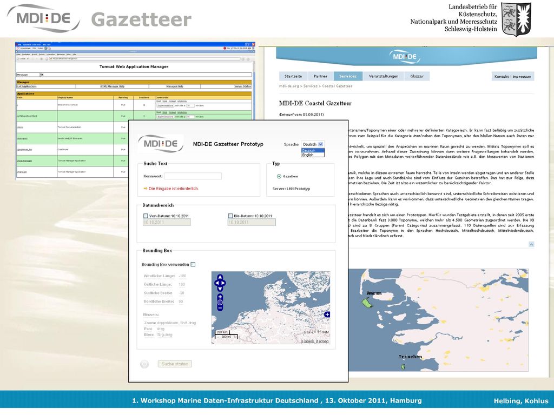
Task: Enable the Bis-Datum checkbox
Action: click(230, 216)
